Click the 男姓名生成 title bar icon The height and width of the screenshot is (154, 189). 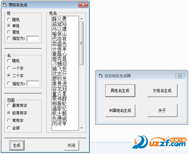tap(5, 5)
